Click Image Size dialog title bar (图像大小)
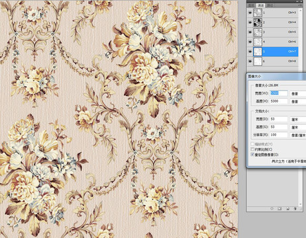Viewport: 306px width, 238px height. 276,77
